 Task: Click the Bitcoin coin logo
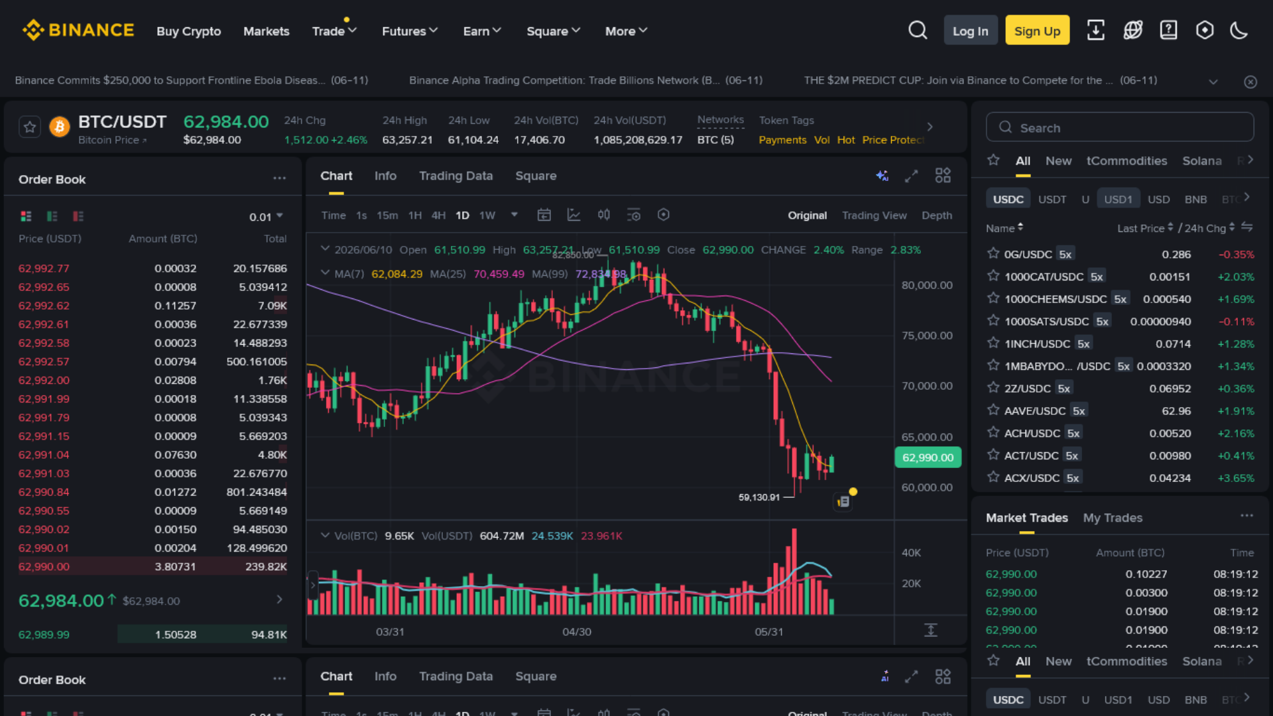pyautogui.click(x=60, y=127)
